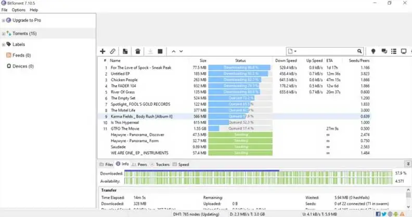Image resolution: width=412 pixels, height=217 pixels.
Task: Click the Availability pieces bar
Action: 258,181
